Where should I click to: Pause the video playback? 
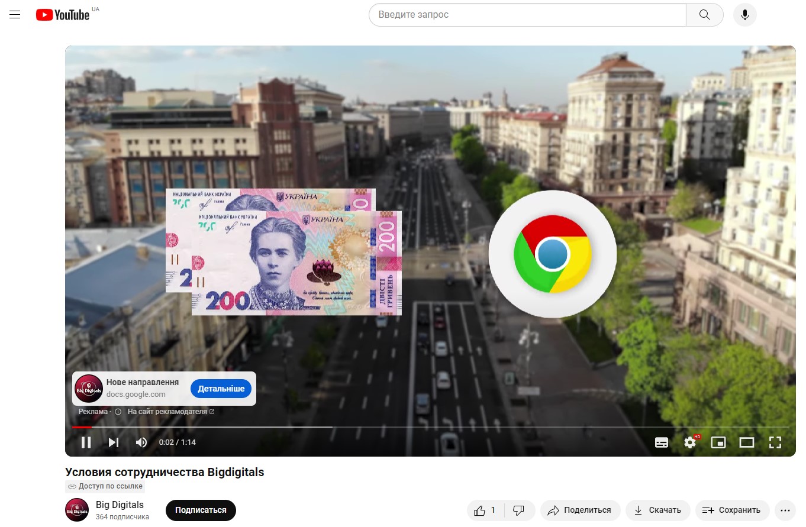click(86, 442)
